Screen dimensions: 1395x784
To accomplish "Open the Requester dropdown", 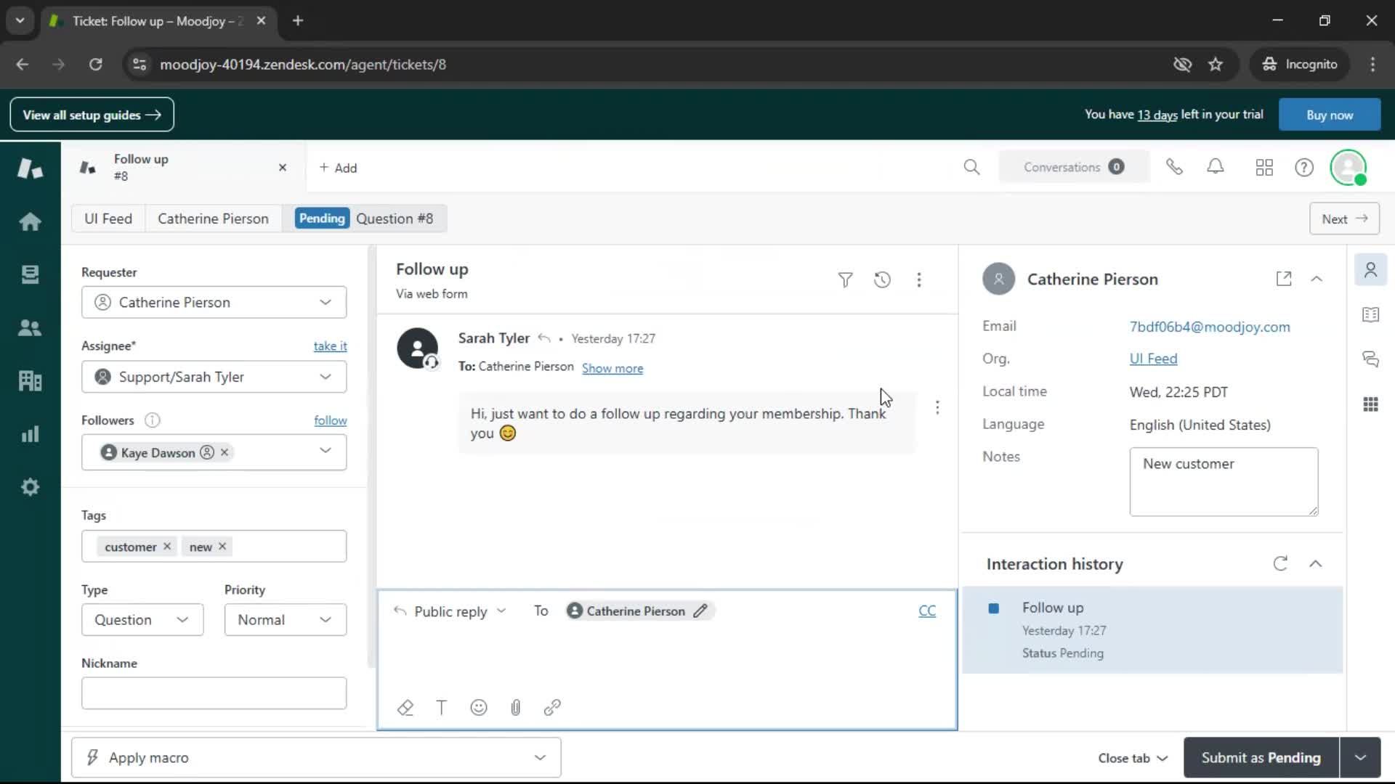I will 214,302.
